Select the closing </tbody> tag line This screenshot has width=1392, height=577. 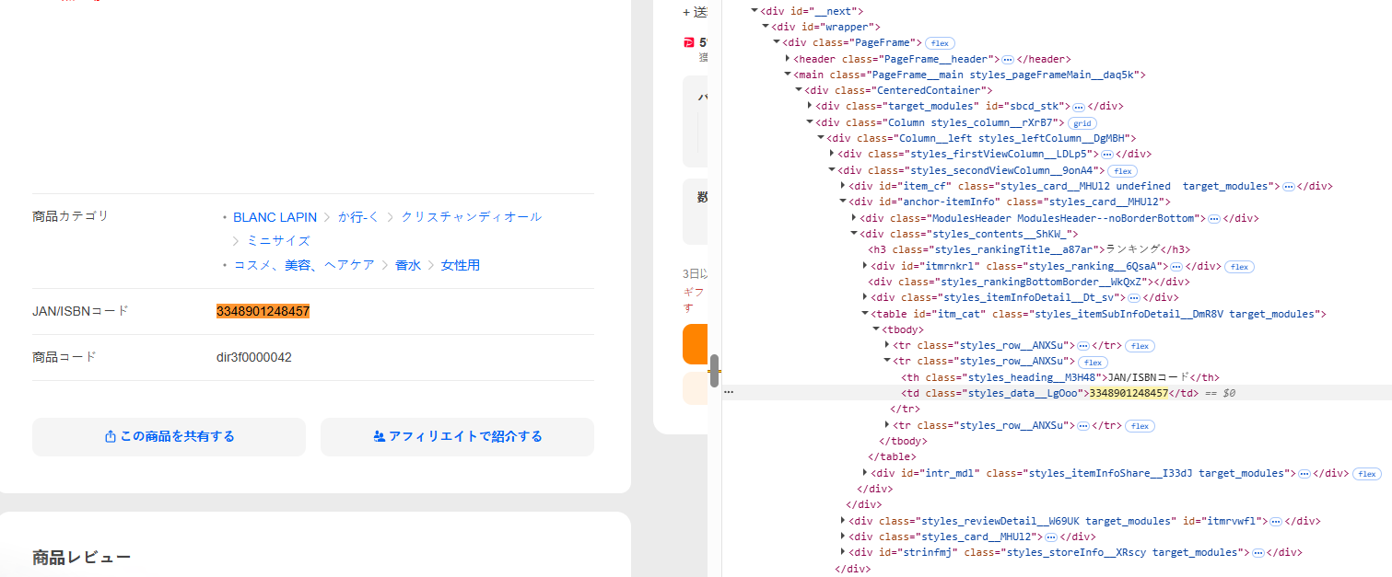tap(903, 441)
